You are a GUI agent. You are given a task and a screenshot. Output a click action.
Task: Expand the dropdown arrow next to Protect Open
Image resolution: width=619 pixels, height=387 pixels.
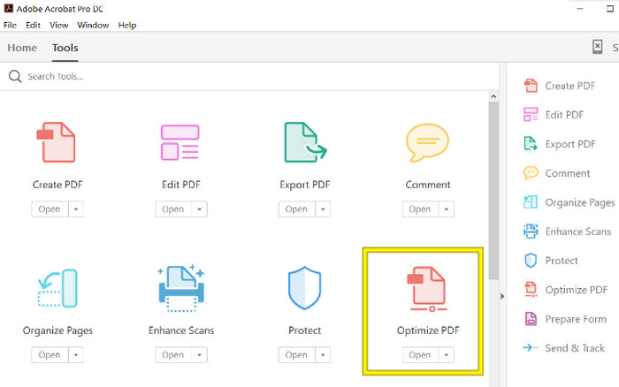[323, 355]
